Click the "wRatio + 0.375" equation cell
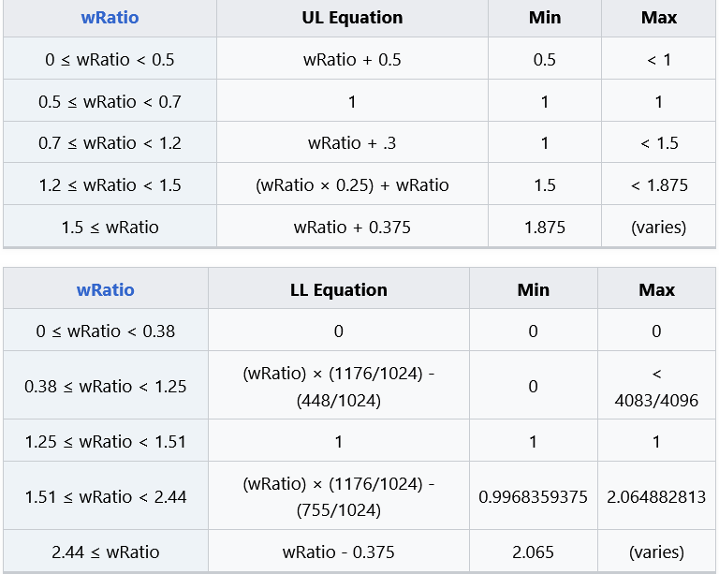Screen dimensions: 719x574 click(x=352, y=227)
